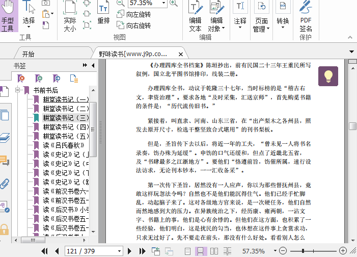Go to the previous page
This screenshot has height=257, width=357.
57,251
